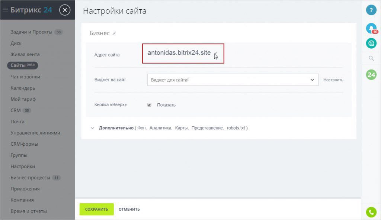Click the Бизнес site name heading
The height and width of the screenshot is (220, 381).
99,33
